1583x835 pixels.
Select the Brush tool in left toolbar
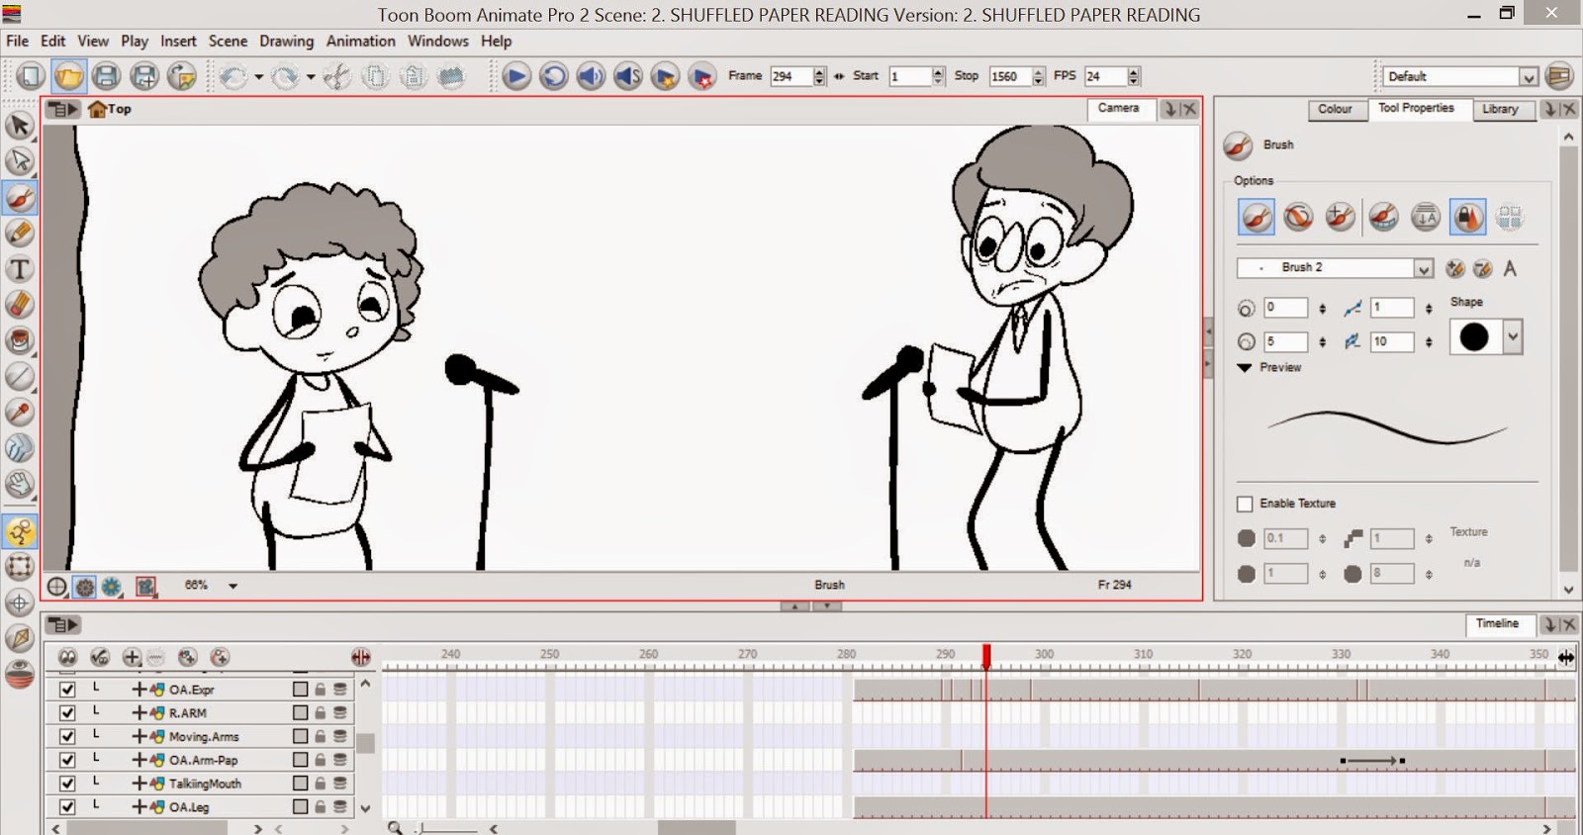[20, 198]
